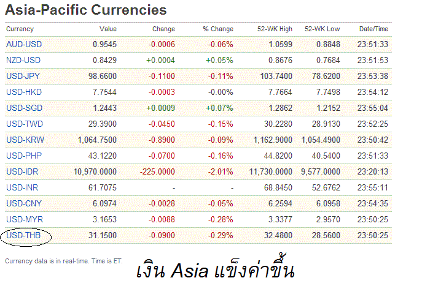Open the USD-IDR currency link
Viewport: 422px width, 286px height.
point(23,171)
